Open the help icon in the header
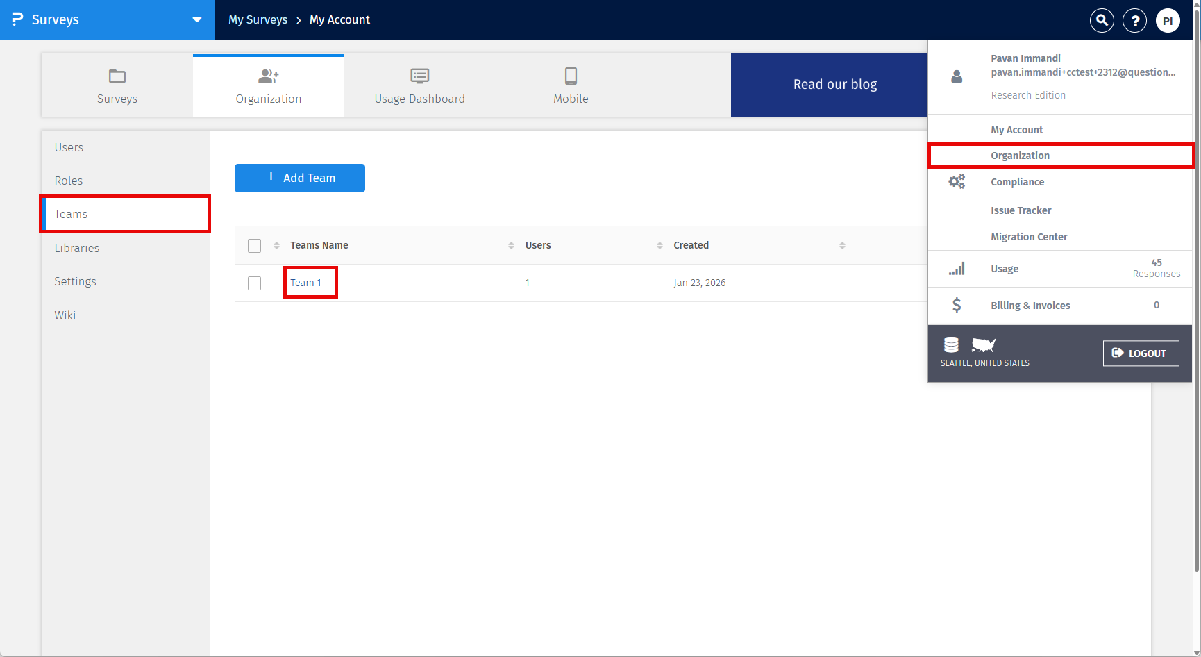Viewport: 1201px width, 657px height. (x=1135, y=20)
